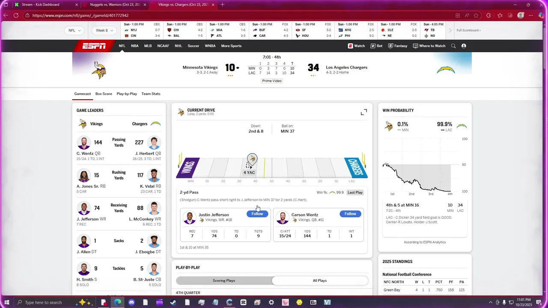Click Justin Jefferson's player headshot in last play
548x308 pixels.
(190, 217)
